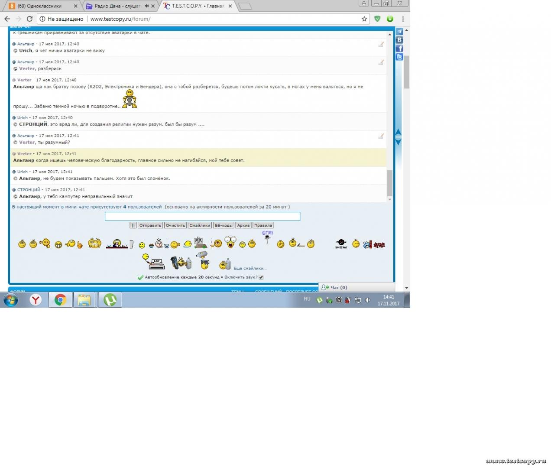The image size is (551, 468).
Task: Open Chrome's three-dot menu
Action: [x=403, y=19]
